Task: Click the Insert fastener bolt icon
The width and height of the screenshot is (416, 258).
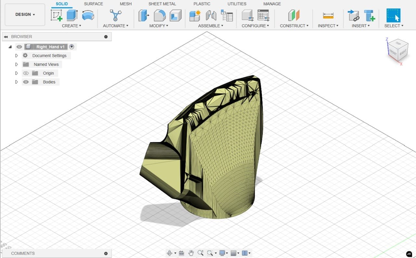Action: [x=369, y=15]
